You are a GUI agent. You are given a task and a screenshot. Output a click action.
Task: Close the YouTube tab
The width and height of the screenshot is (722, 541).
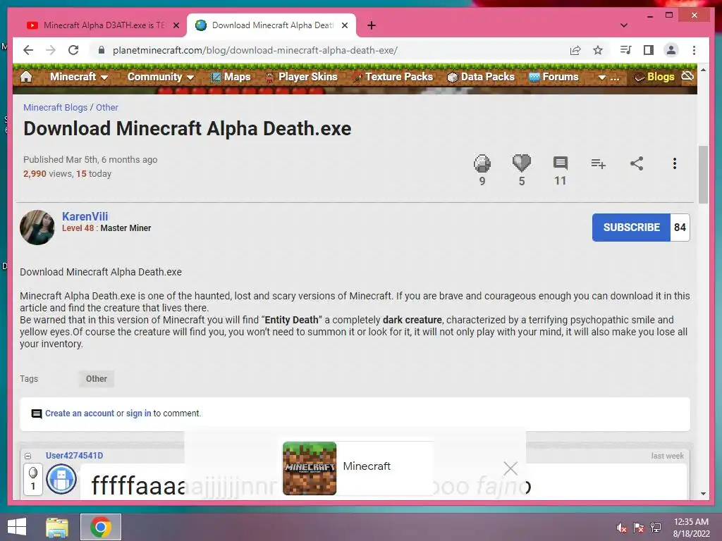(x=176, y=25)
